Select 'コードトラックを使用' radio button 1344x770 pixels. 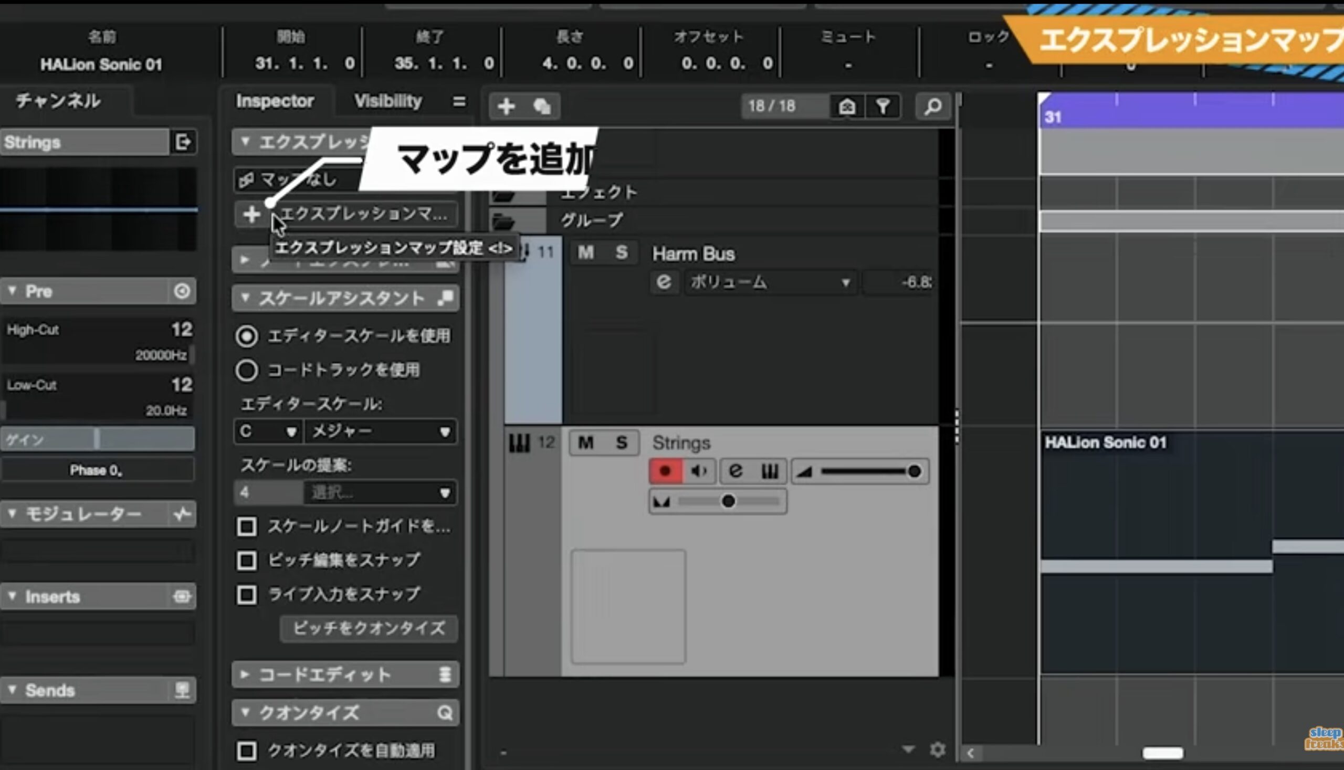(x=246, y=370)
